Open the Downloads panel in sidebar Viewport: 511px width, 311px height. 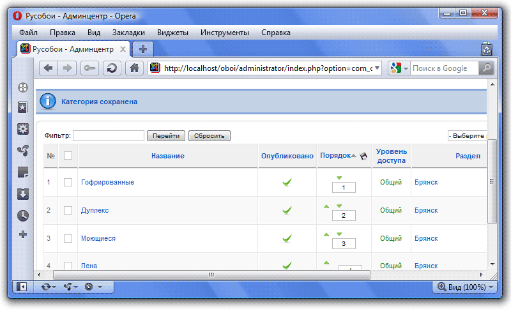point(23,193)
